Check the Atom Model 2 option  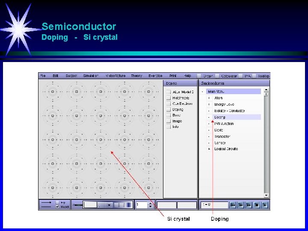(169, 92)
